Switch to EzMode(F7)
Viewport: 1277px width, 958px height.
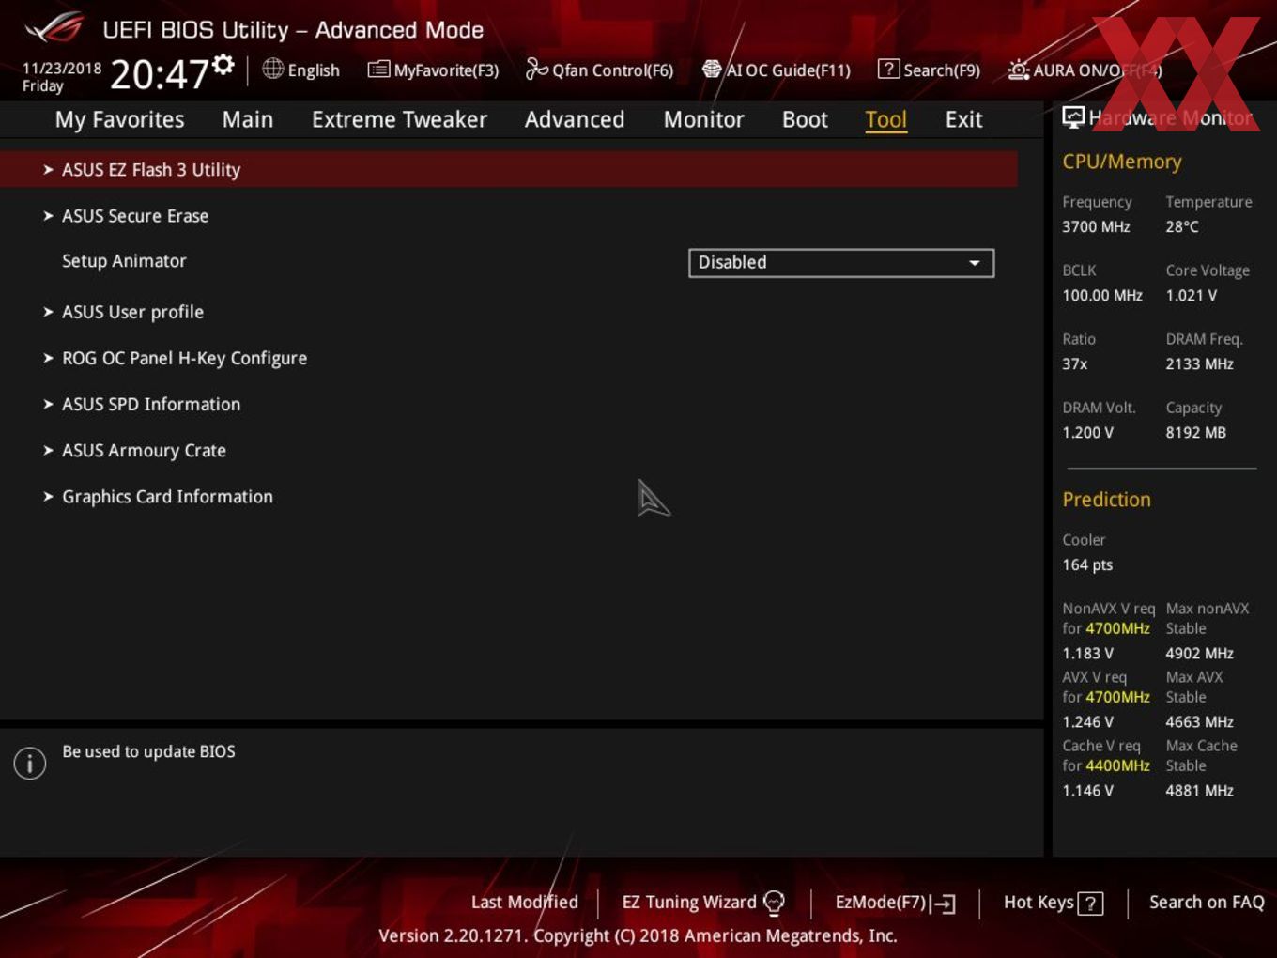(x=881, y=903)
